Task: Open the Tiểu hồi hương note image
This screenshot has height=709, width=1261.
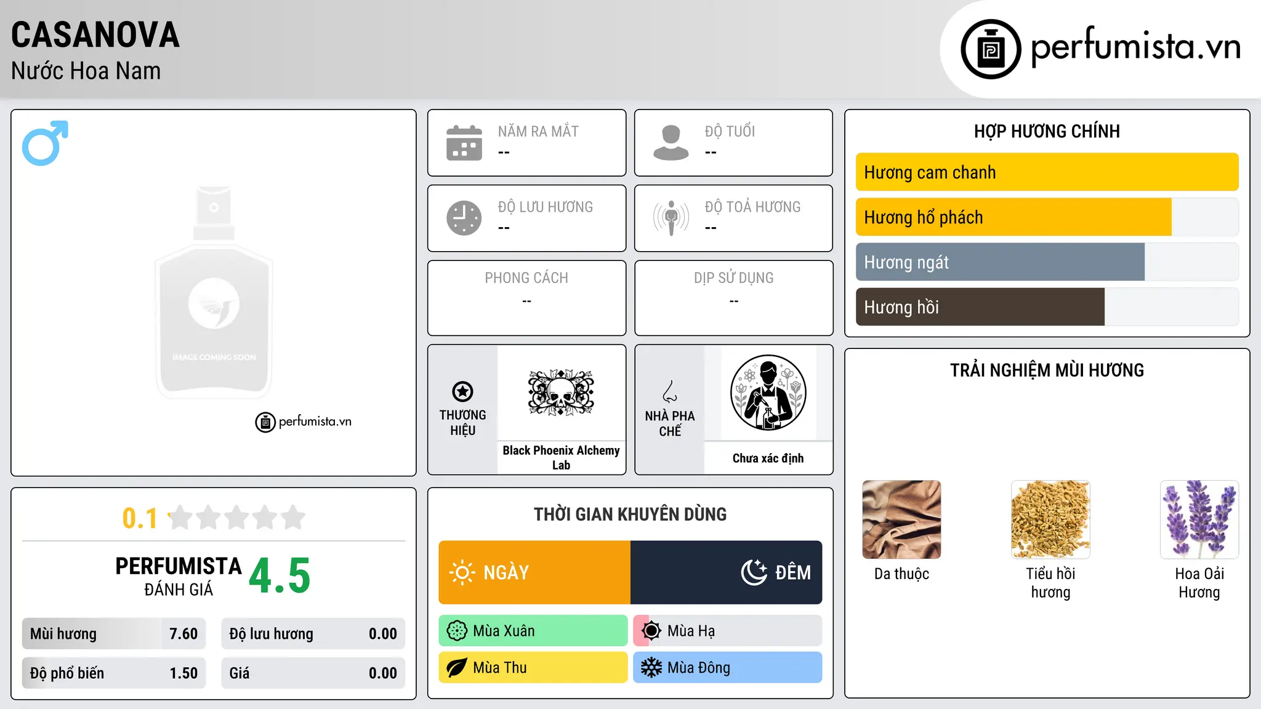Action: [x=1051, y=519]
